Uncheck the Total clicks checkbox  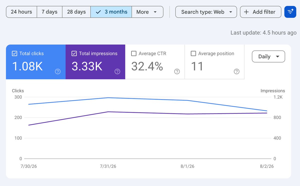(14, 54)
